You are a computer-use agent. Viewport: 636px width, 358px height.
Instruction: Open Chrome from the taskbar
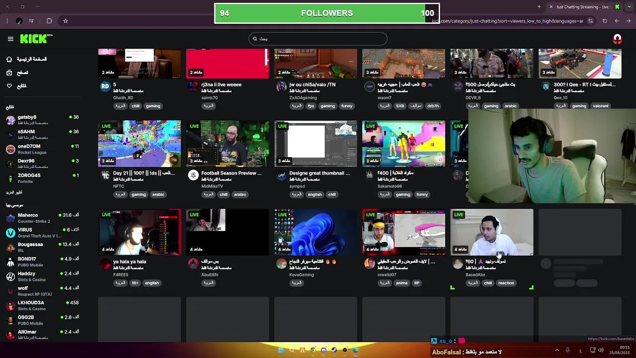(x=313, y=350)
